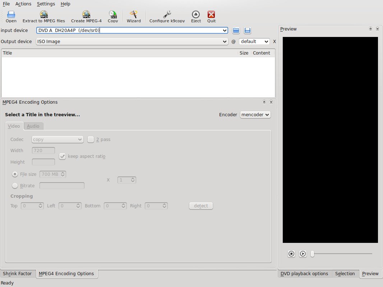Viewport: 383px width, 287px height.
Task: Select the Preview bottom tab
Action: point(370,274)
